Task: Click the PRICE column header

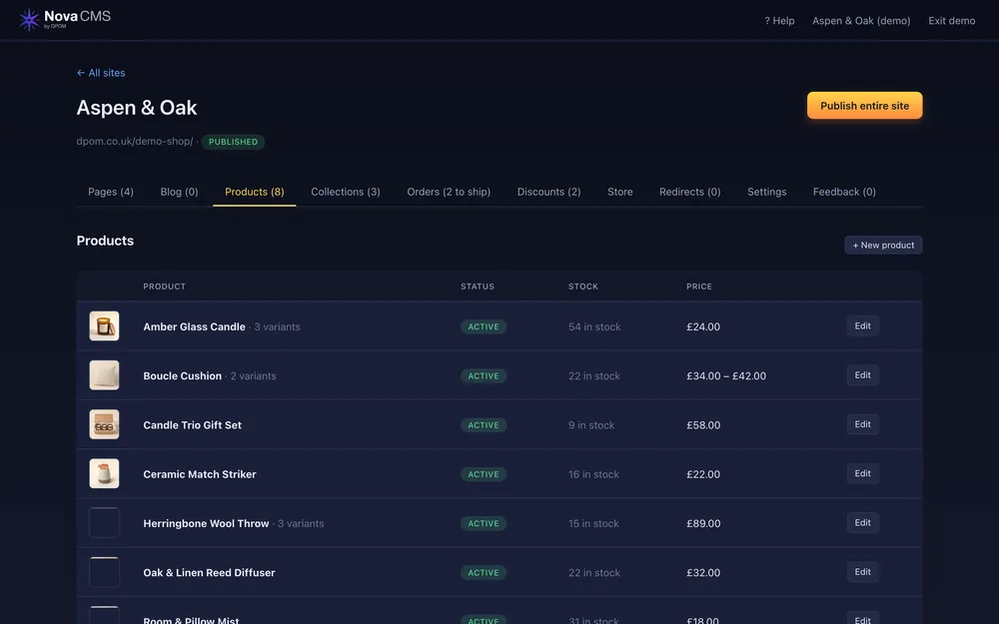Action: (699, 287)
